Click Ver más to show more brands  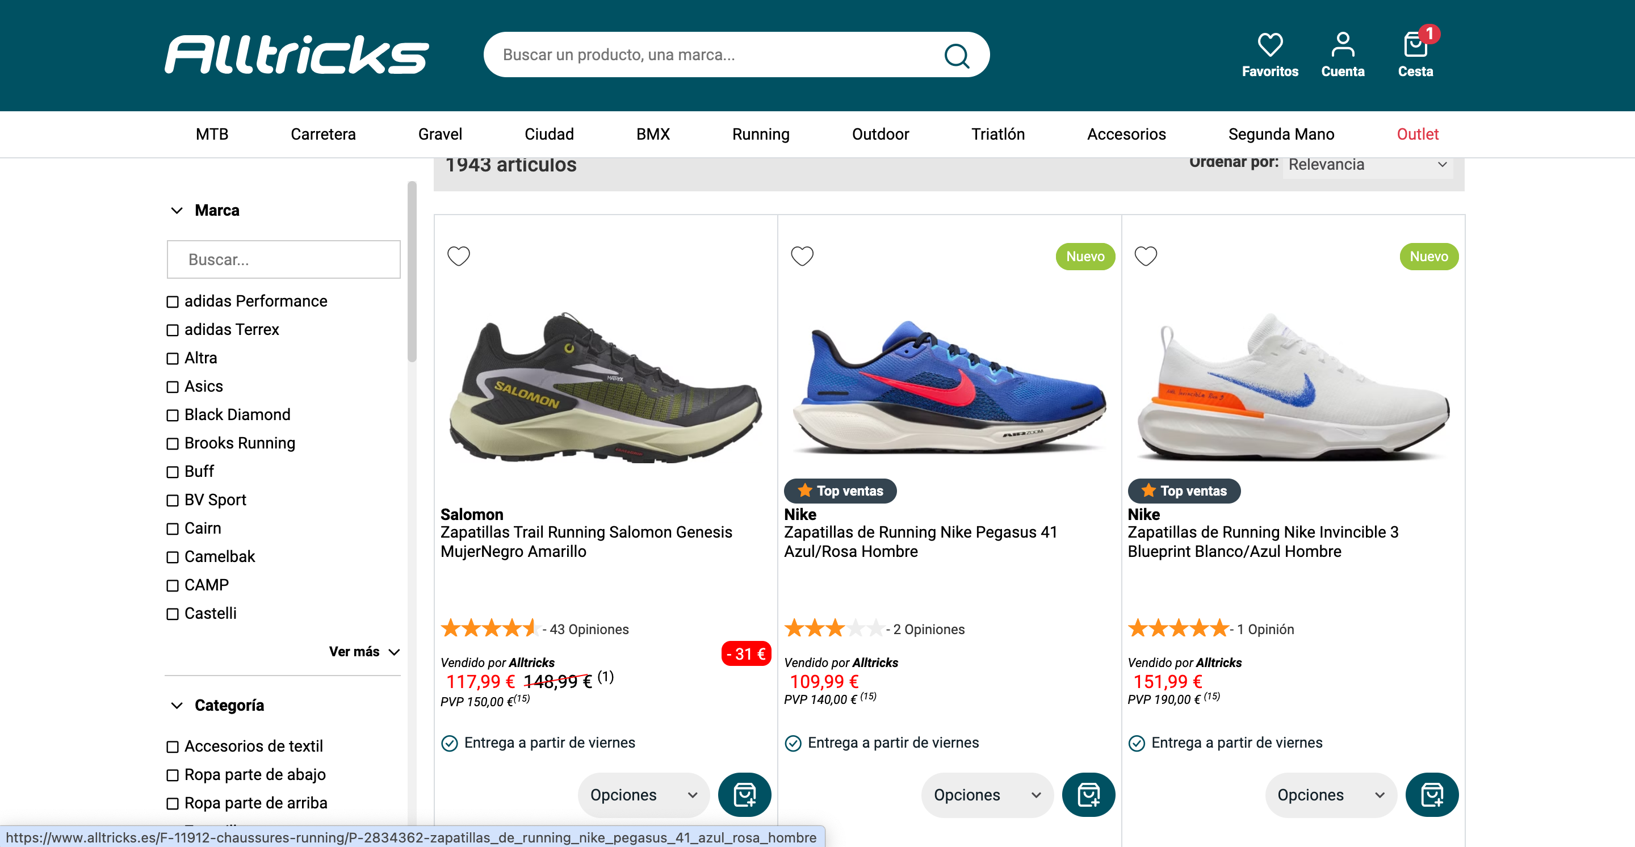tap(364, 652)
